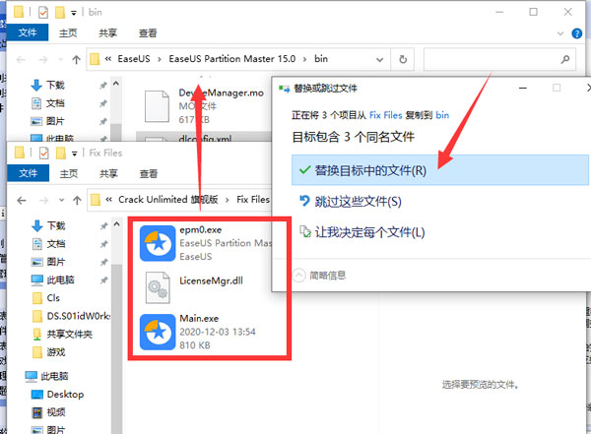Open Fix Files link in copy dialog
Screen dimensions: 591x434
pos(385,115)
